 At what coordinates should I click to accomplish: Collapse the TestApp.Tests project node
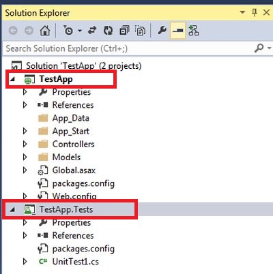point(12,209)
